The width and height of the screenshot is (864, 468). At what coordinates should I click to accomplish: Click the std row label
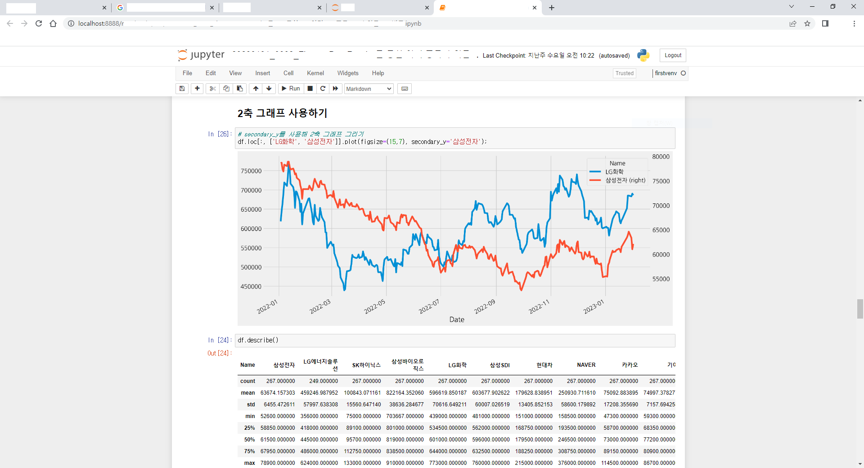click(x=251, y=405)
